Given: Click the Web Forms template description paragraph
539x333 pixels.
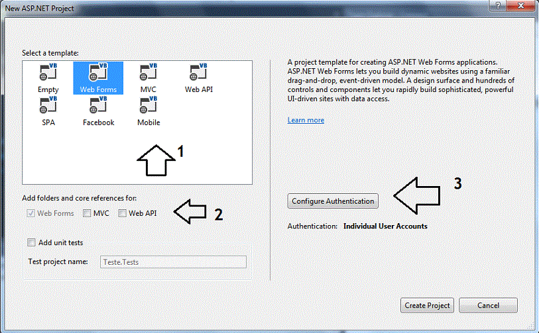Looking at the screenshot, I should tap(401, 80).
